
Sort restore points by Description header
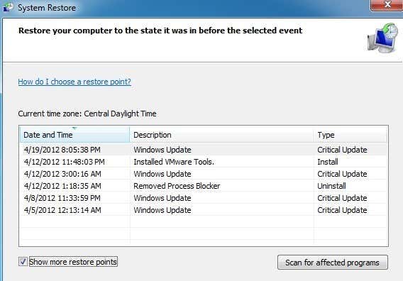click(221, 135)
